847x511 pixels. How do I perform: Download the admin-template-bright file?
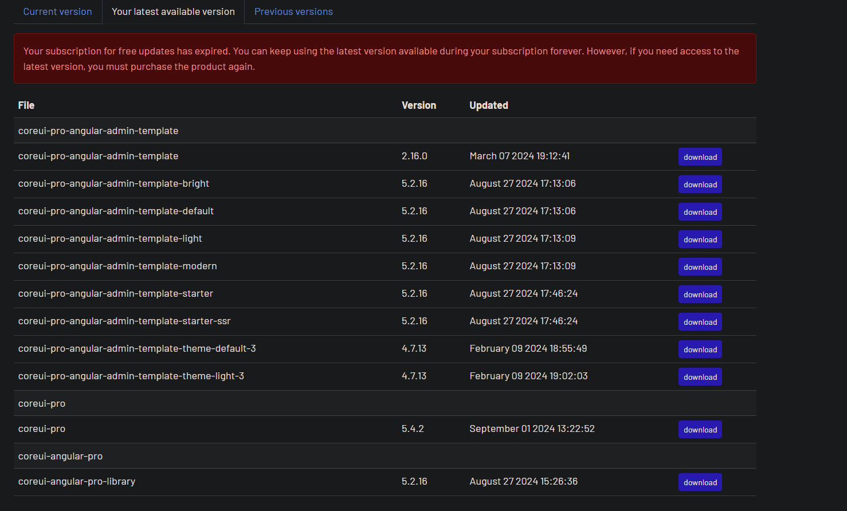click(x=700, y=184)
